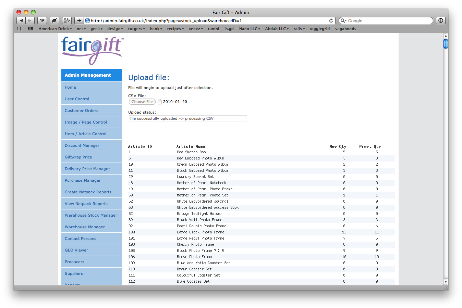Open the rails bookmarks dropdown
Screen dimensions: 462x308
click(x=299, y=29)
